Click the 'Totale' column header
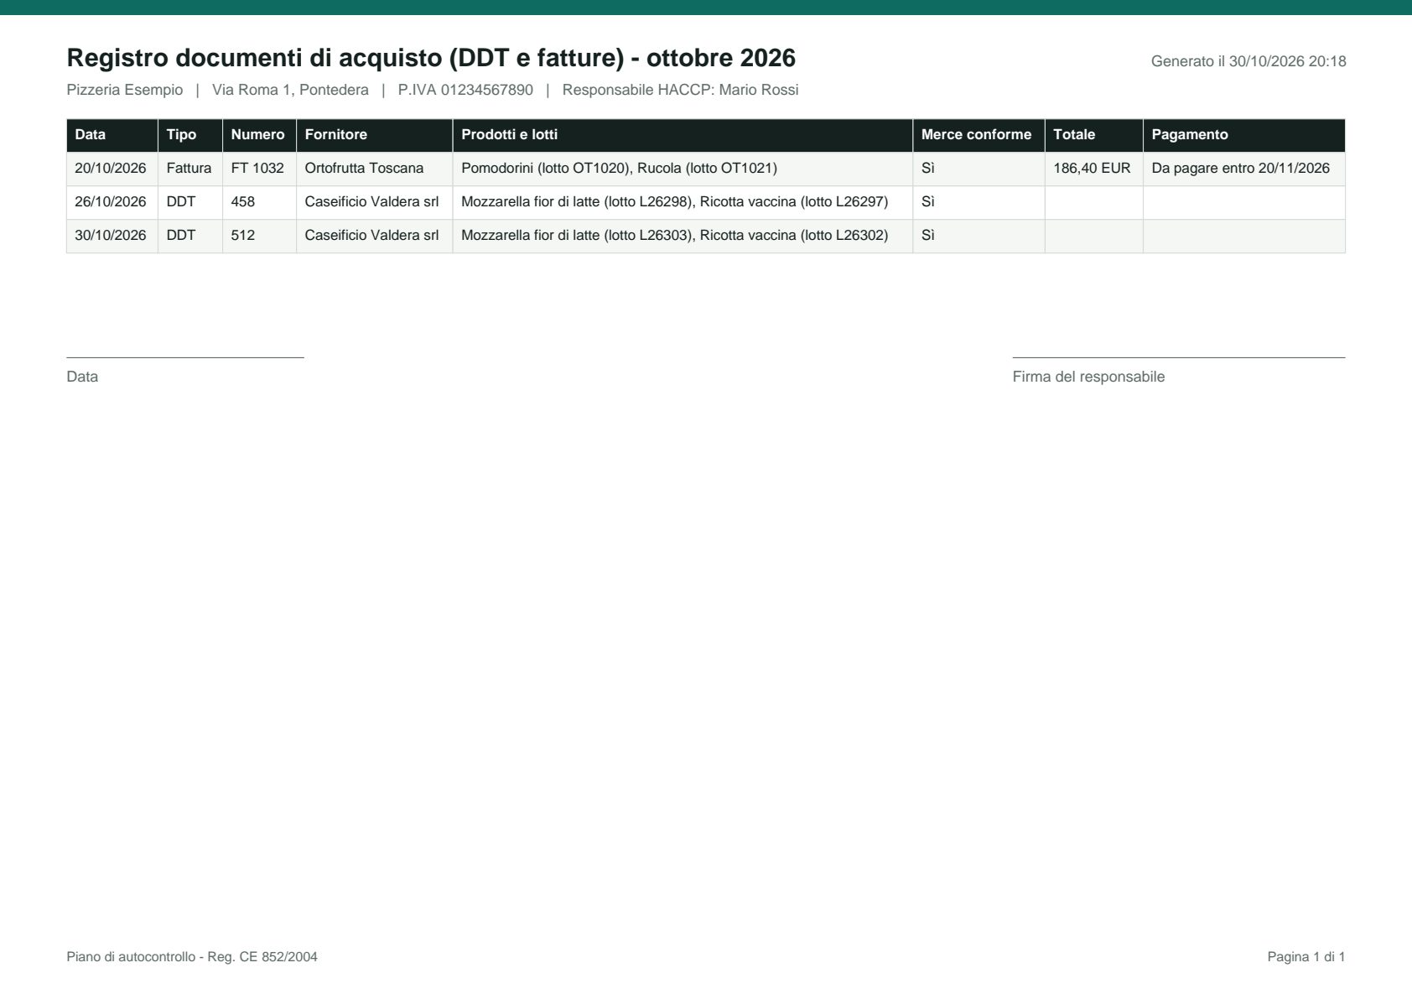Viewport: 1412px width, 999px height. pyautogui.click(x=1093, y=135)
